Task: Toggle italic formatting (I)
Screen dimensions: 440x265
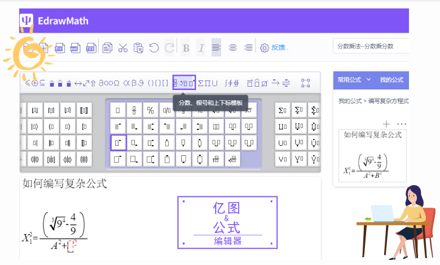Action: [x=201, y=48]
